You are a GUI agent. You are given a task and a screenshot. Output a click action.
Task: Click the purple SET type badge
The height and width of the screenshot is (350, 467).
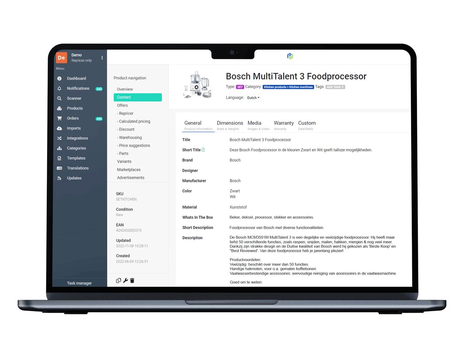pyautogui.click(x=240, y=87)
